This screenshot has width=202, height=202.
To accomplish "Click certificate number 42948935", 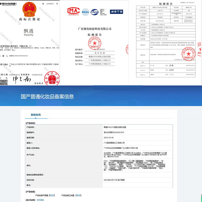I will coord(50,4).
